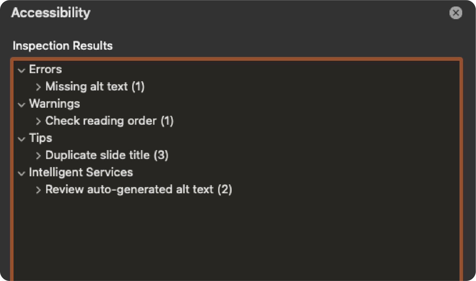Select the Duplicate slide title (3) item
The width and height of the screenshot is (476, 281).
[107, 155]
